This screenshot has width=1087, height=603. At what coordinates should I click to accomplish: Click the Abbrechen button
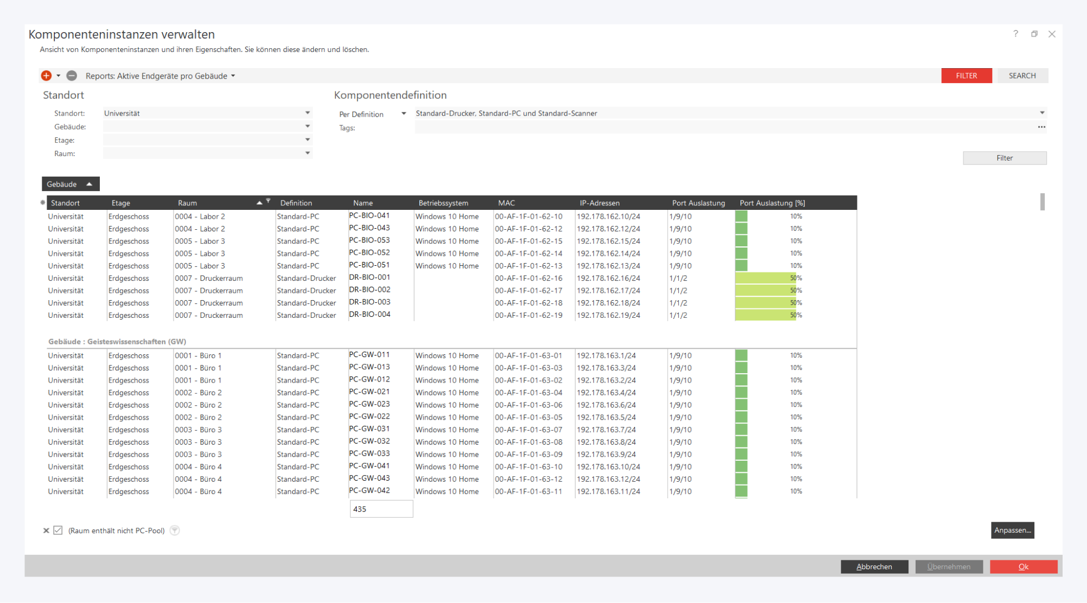(874, 566)
